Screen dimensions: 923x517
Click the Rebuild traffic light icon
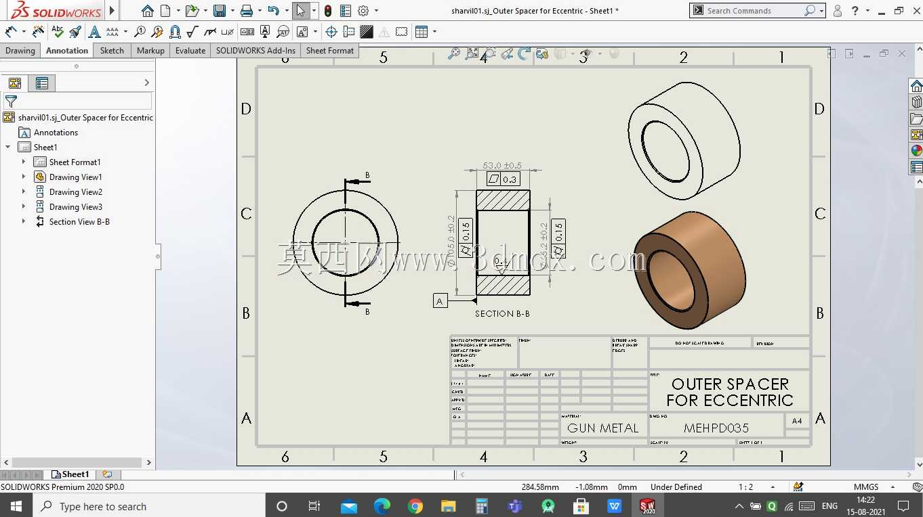[x=328, y=11]
